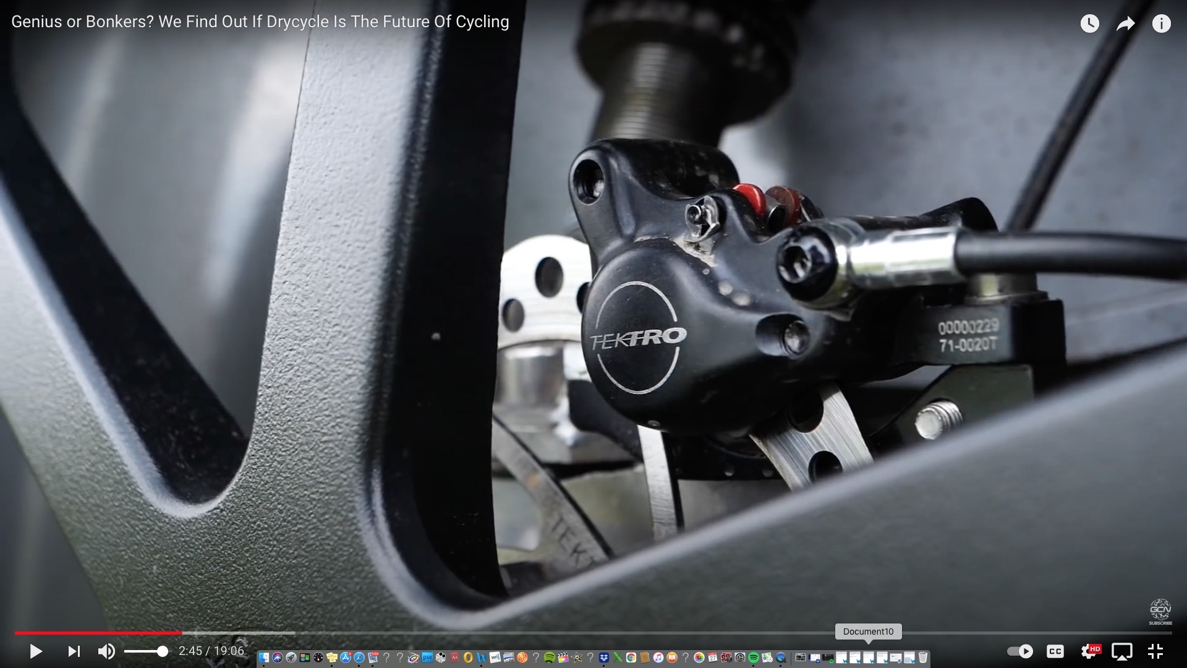
Task: Open Spotify from the dock
Action: [754, 658]
